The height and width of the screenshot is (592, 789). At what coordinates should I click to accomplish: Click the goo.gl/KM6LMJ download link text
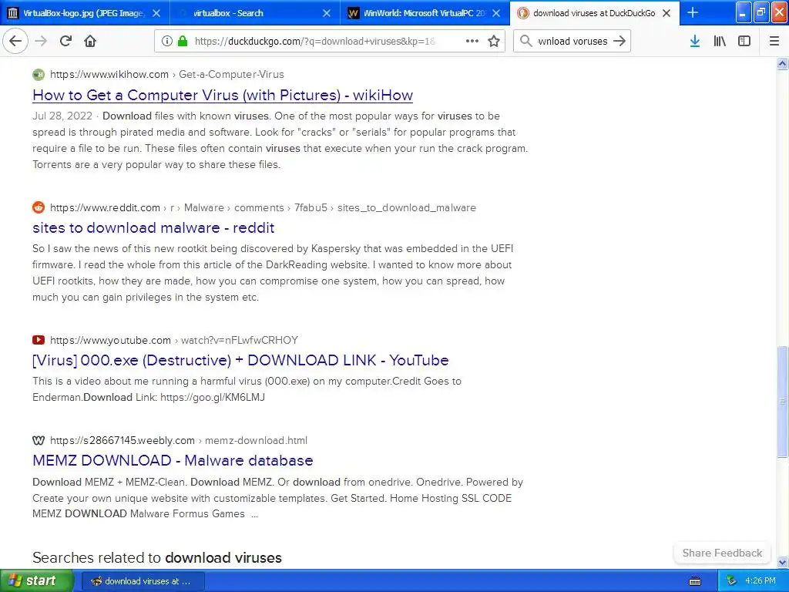tap(213, 397)
